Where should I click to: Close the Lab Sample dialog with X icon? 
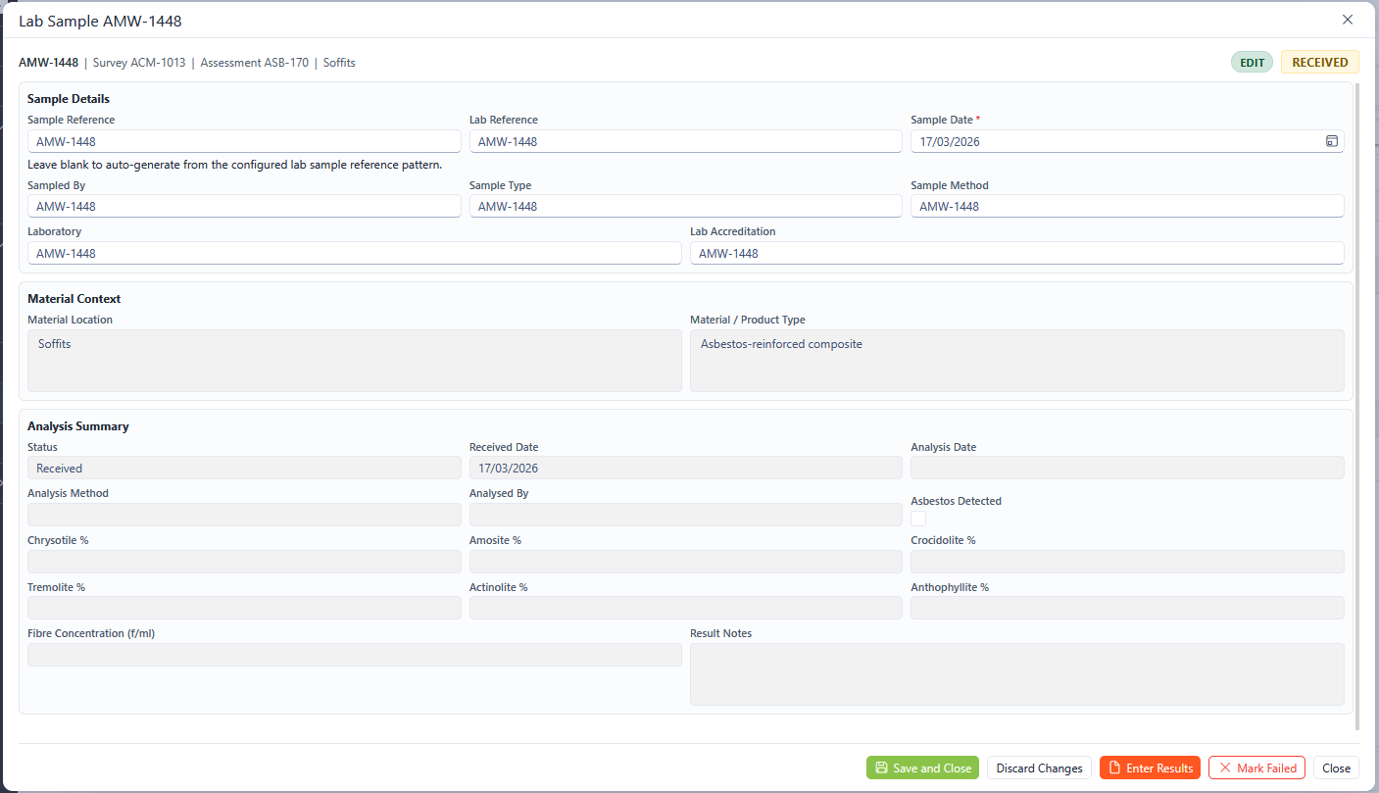pyautogui.click(x=1348, y=20)
